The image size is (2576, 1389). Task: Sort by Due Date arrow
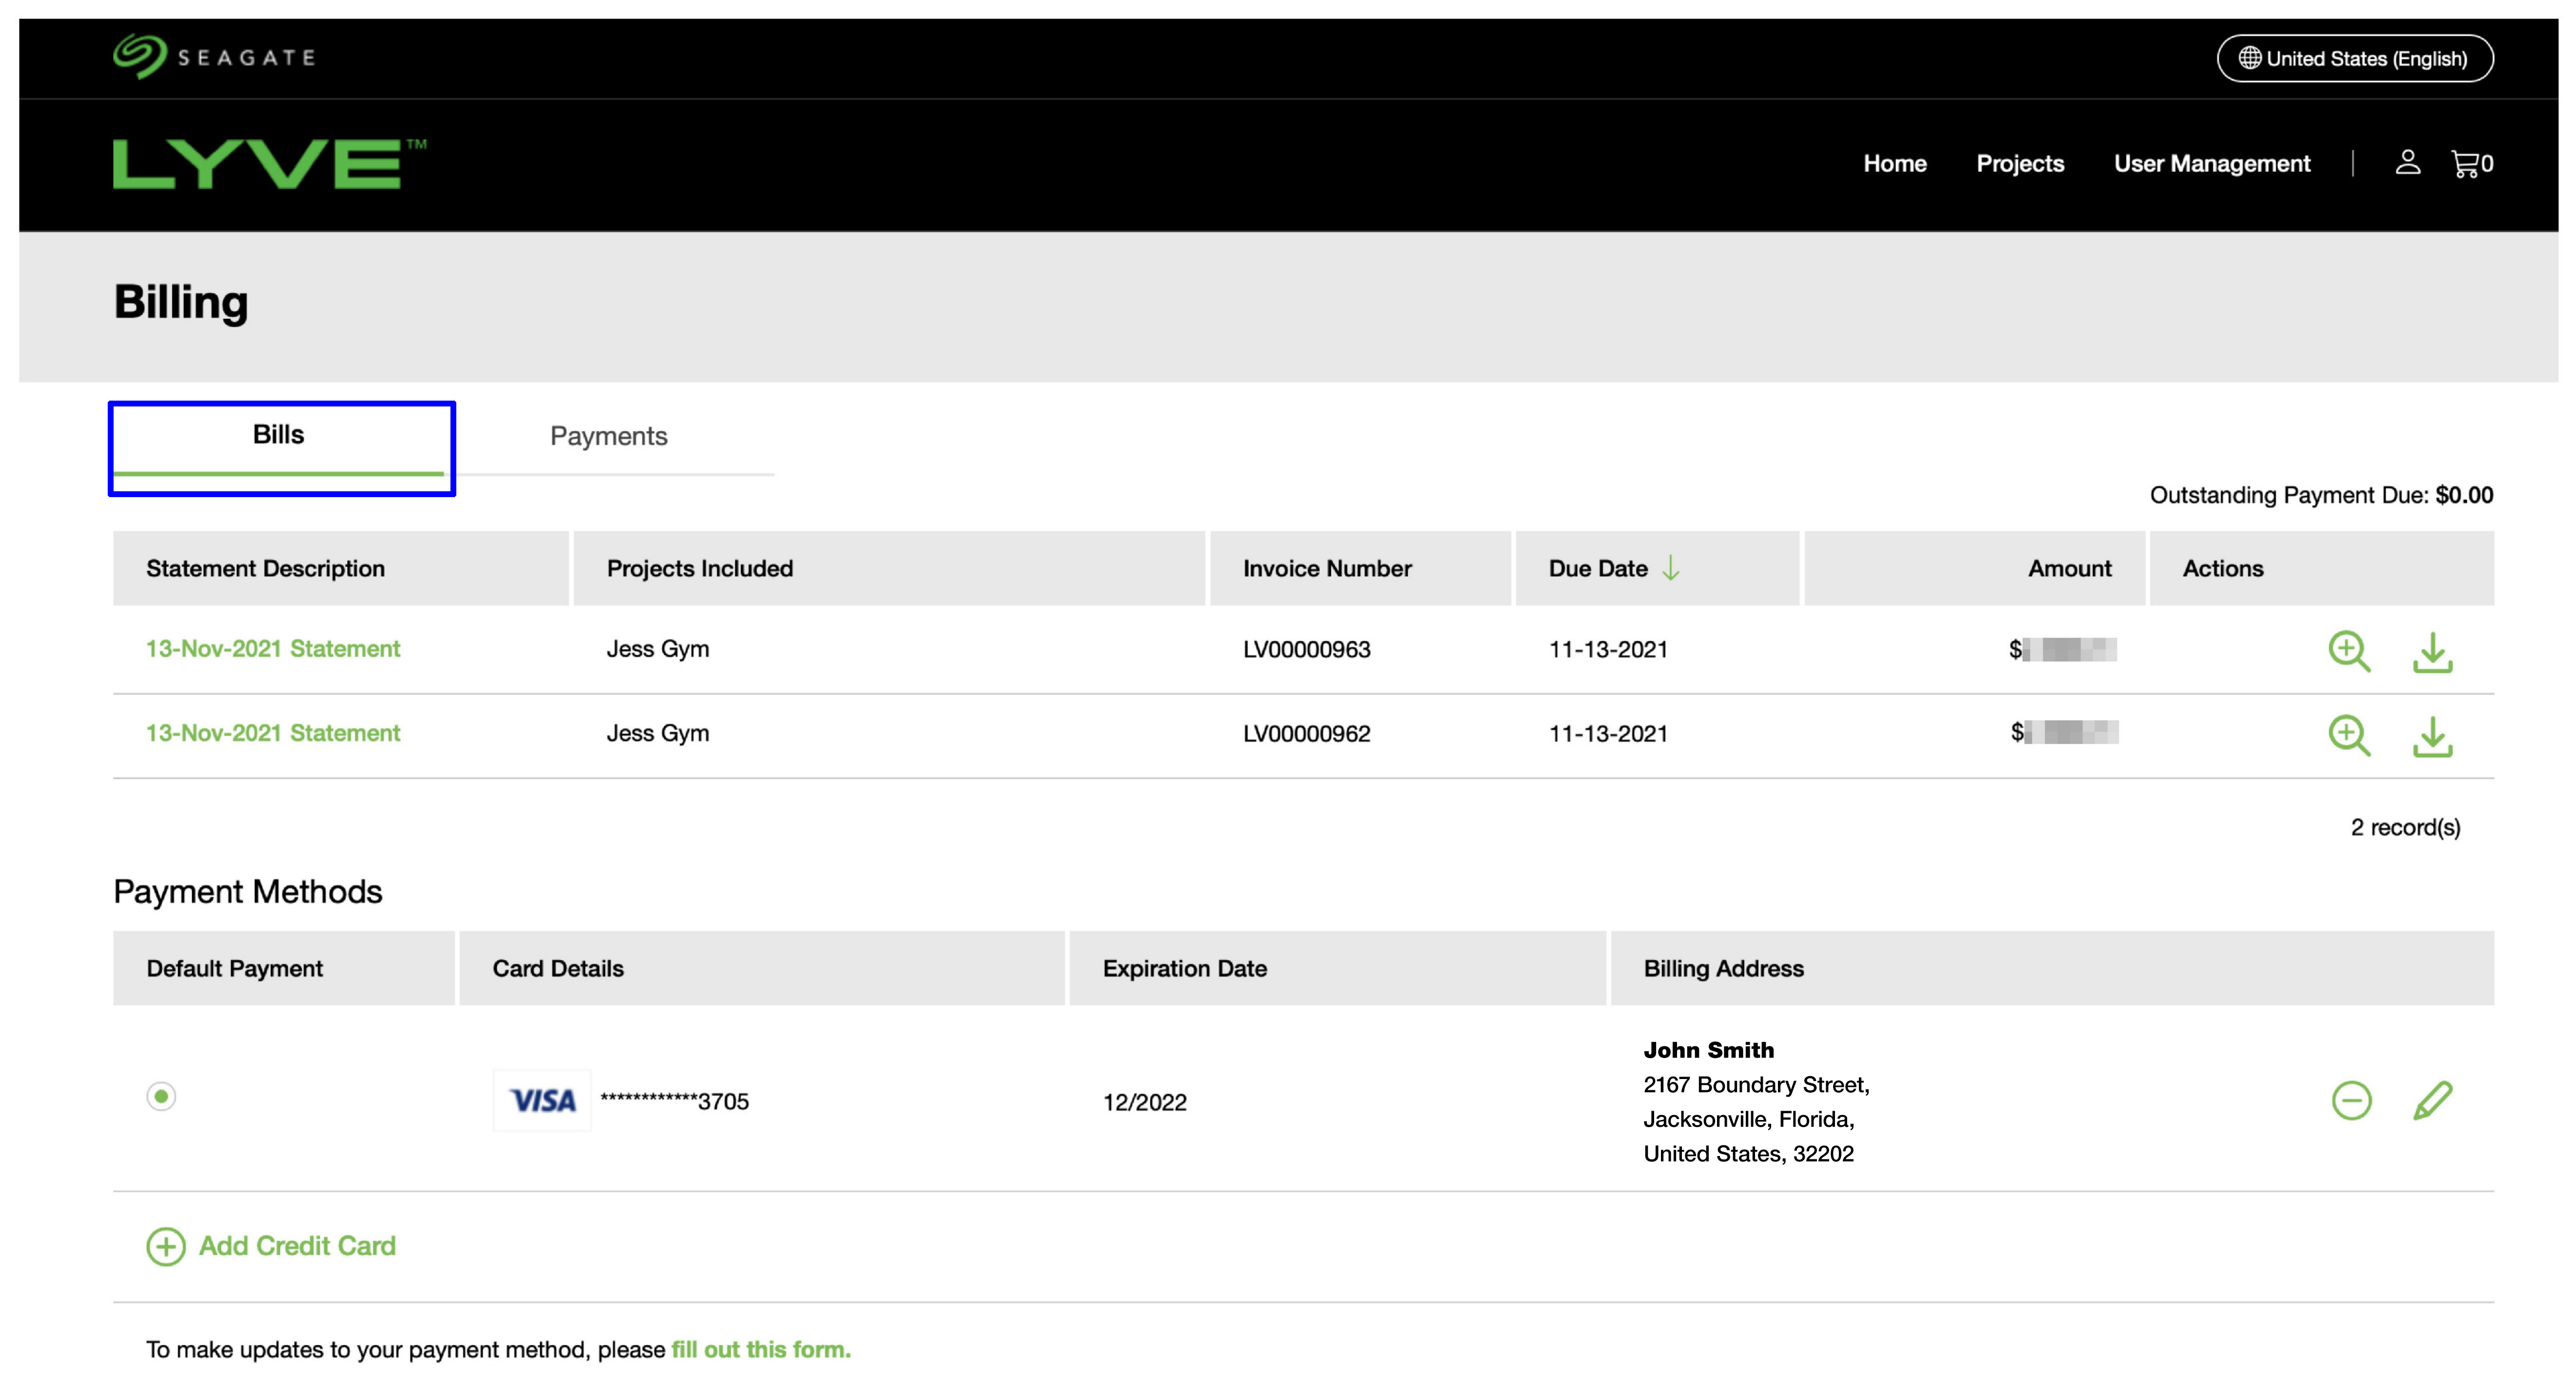click(x=1670, y=568)
